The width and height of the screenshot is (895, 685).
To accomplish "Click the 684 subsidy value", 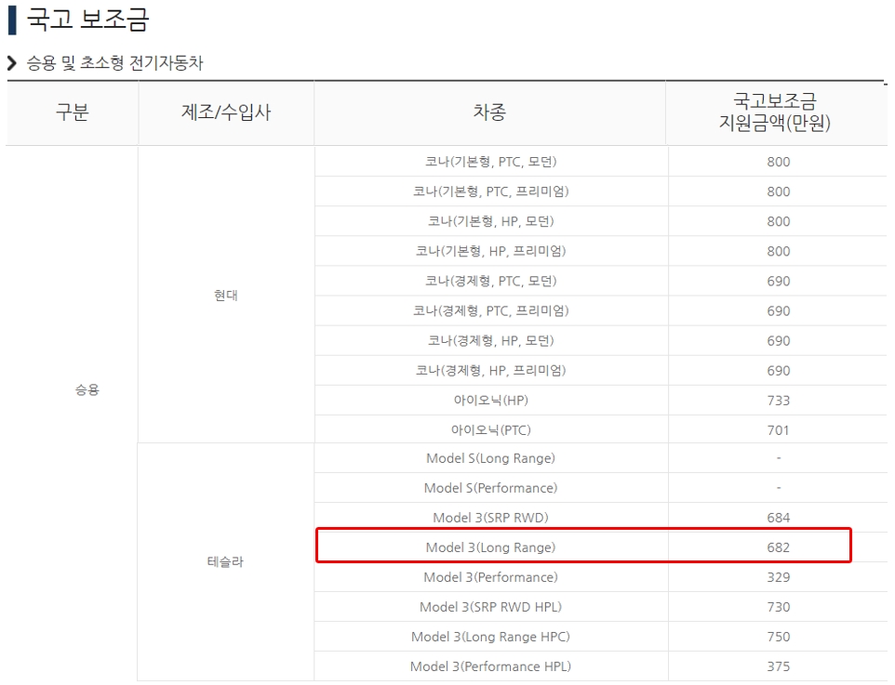I will (x=779, y=518).
